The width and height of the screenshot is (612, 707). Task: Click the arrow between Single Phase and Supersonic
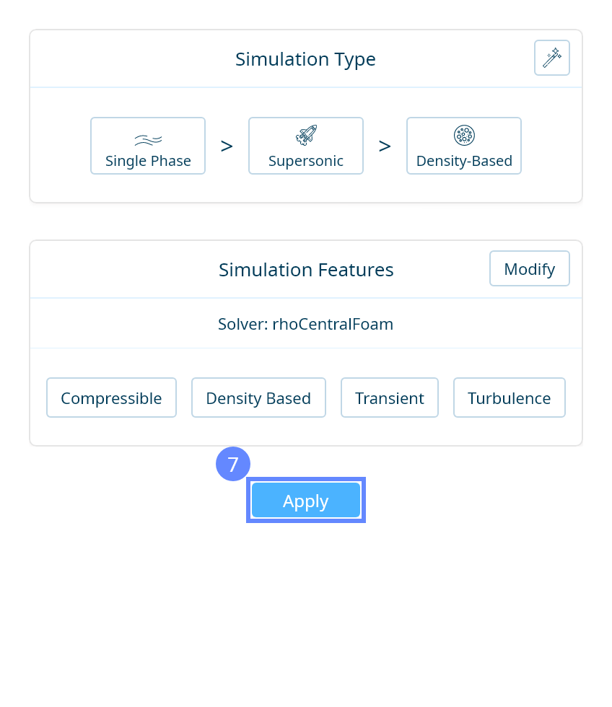tap(227, 146)
